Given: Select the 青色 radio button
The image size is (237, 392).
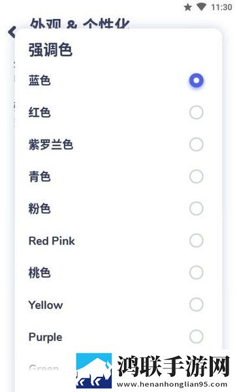Looking at the screenshot, I should tap(196, 176).
